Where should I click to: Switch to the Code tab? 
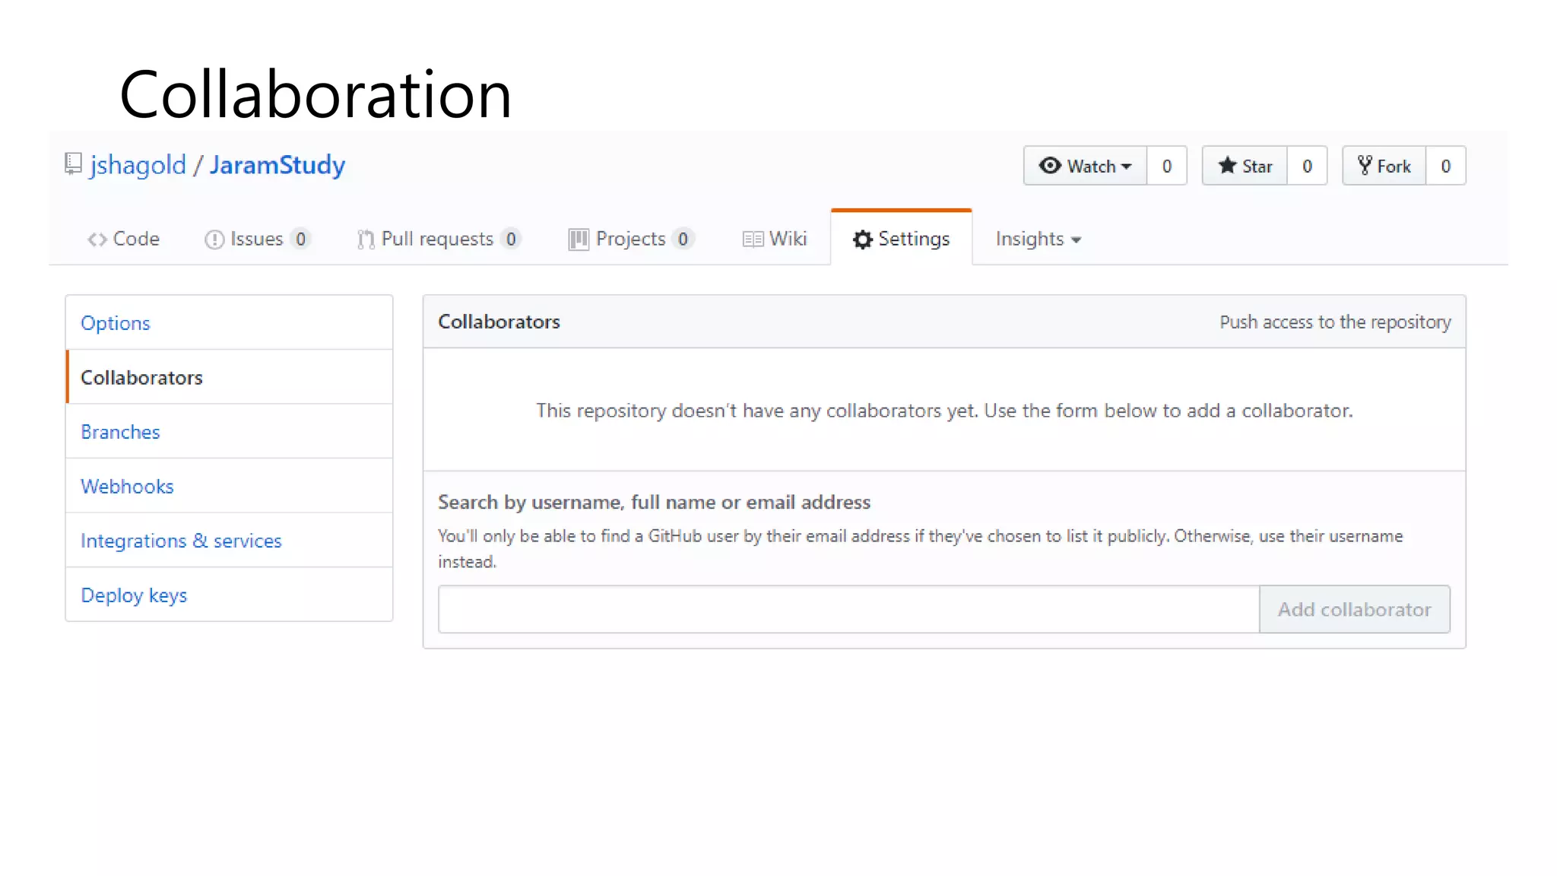click(123, 239)
